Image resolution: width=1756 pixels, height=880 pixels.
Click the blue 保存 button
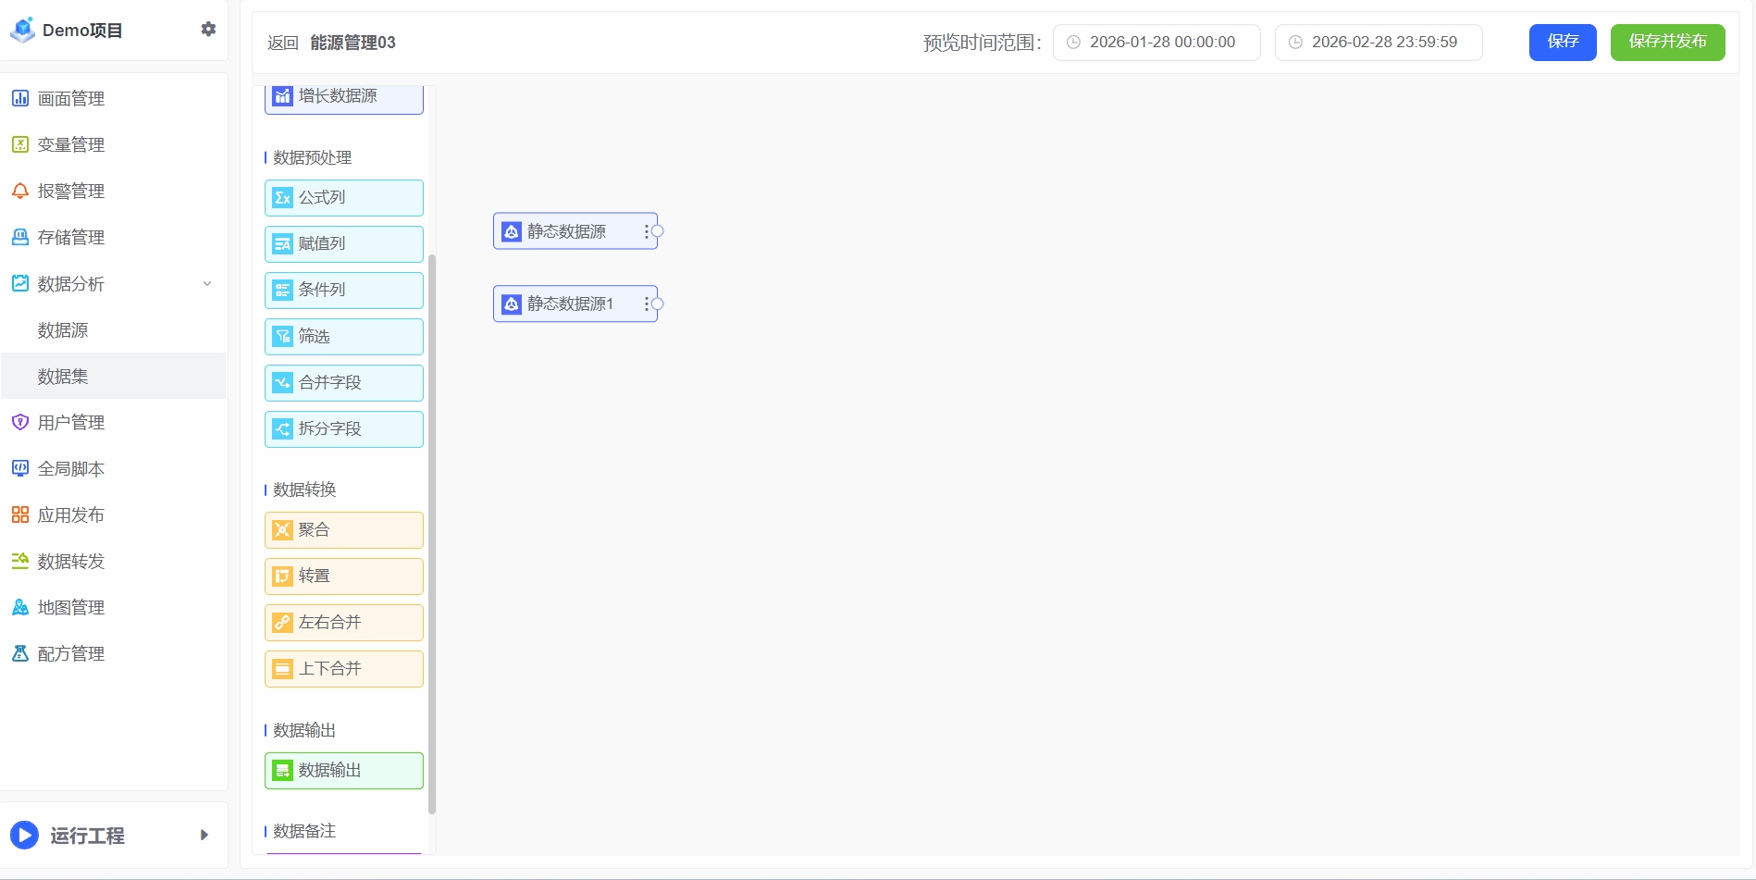(1562, 43)
